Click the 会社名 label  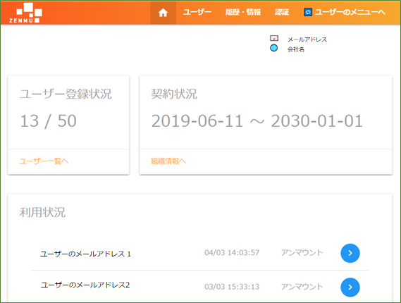296,49
